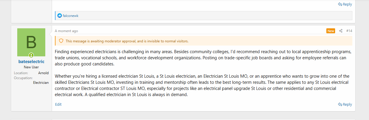Image resolution: width=369 pixels, height=120 pixels.
Task: Click the Electrician occupation value
Action: tap(41, 83)
